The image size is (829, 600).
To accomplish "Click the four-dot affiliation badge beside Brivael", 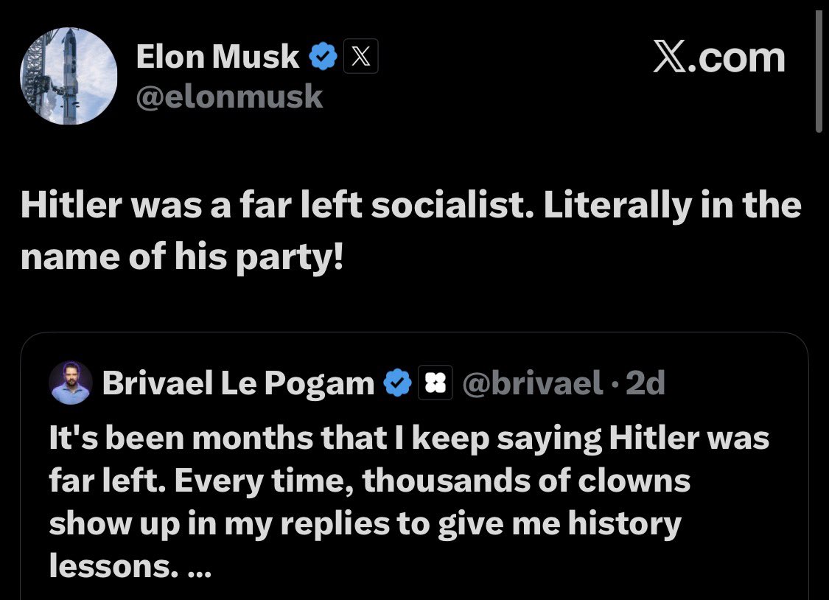I will click(x=435, y=383).
